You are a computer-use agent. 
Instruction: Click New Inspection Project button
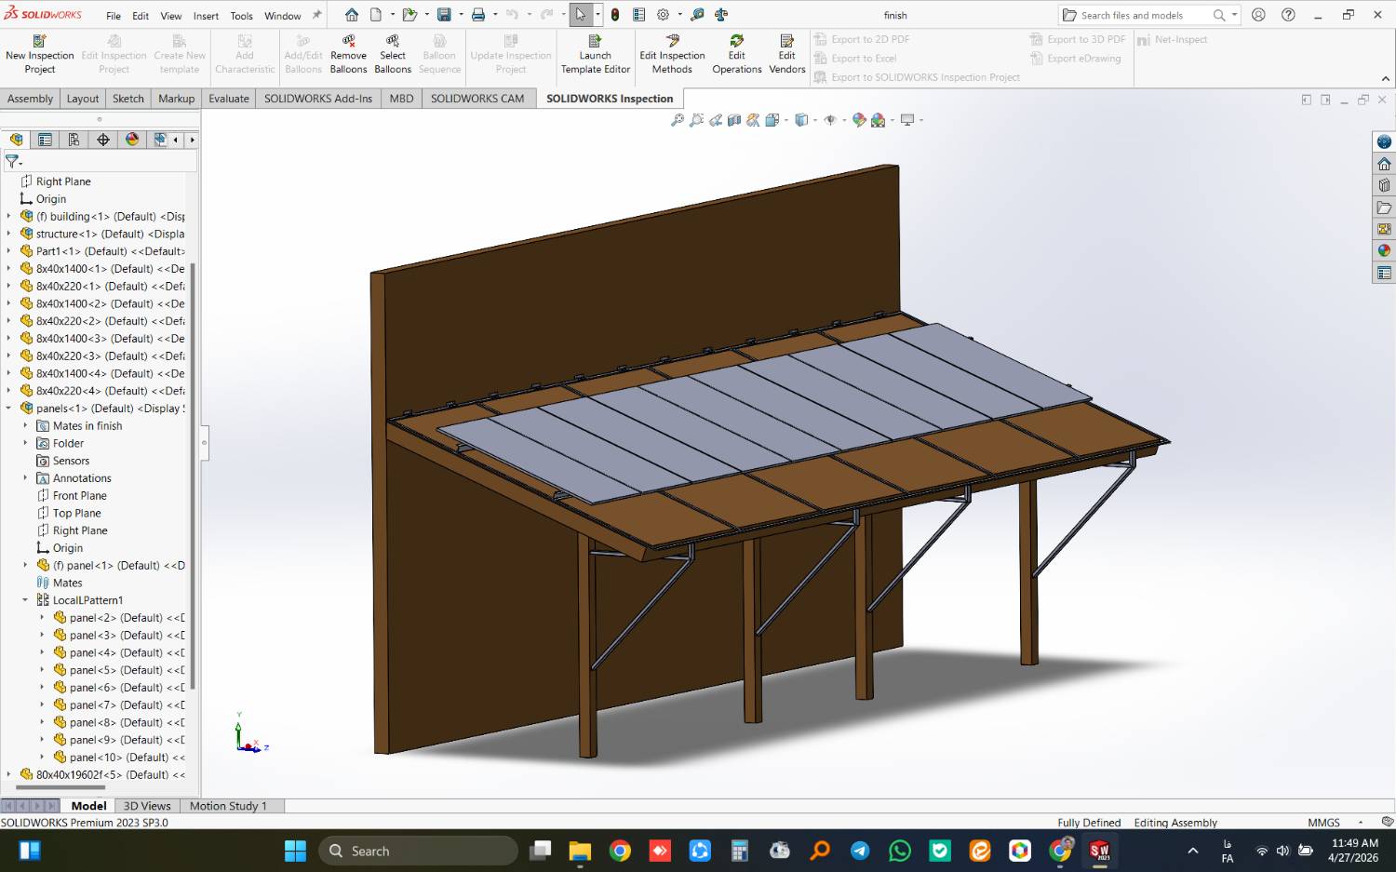[x=39, y=55]
